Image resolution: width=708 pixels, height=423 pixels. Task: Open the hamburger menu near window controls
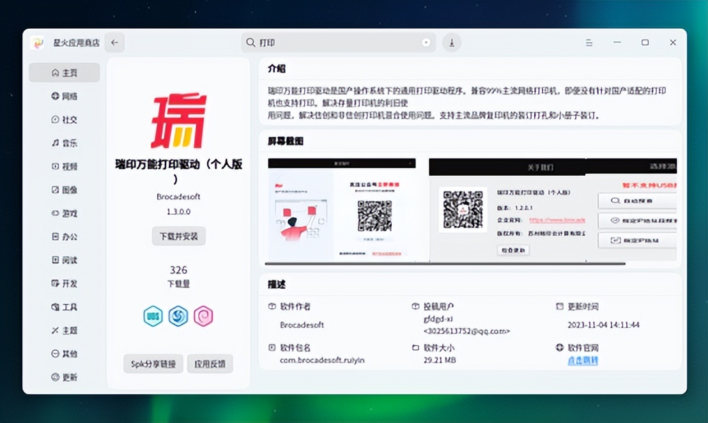pyautogui.click(x=589, y=42)
